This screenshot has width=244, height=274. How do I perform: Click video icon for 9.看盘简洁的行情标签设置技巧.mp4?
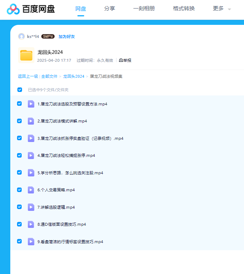tap(31, 242)
